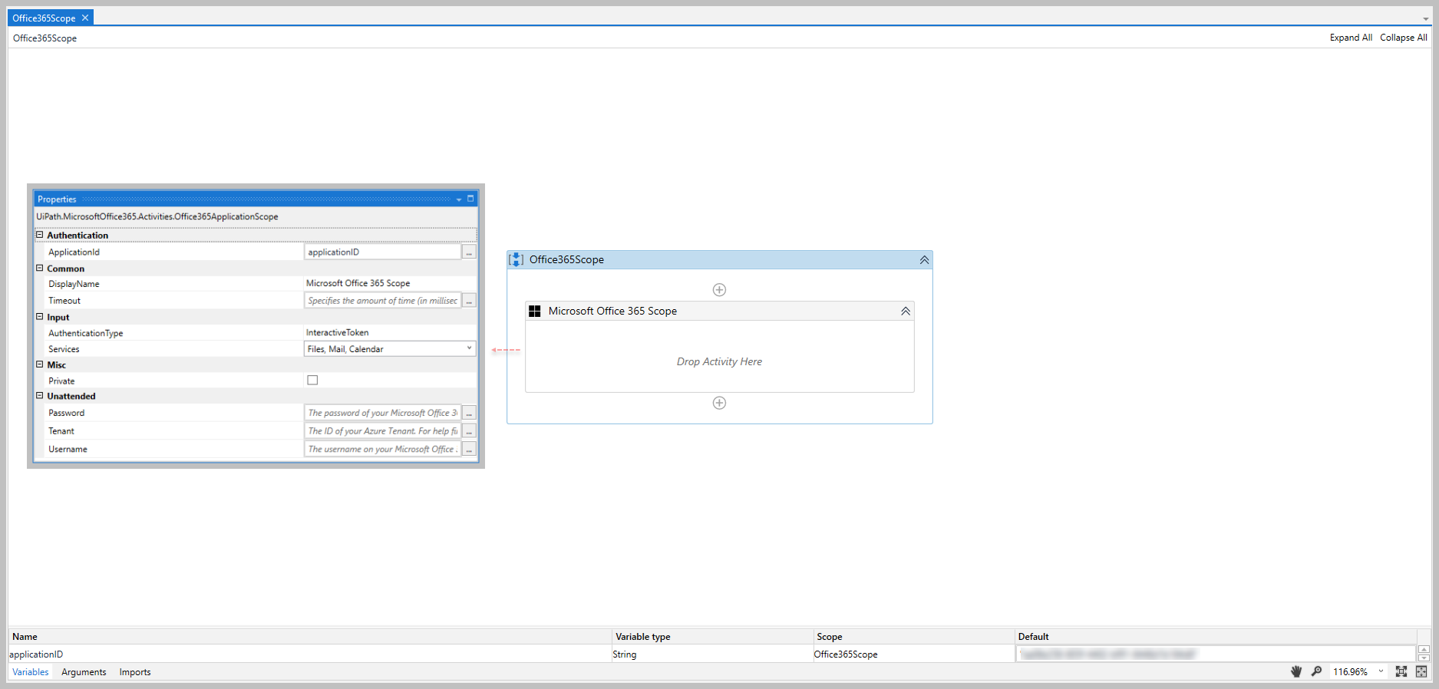Click the zoom magnifier icon

[x=1316, y=671]
